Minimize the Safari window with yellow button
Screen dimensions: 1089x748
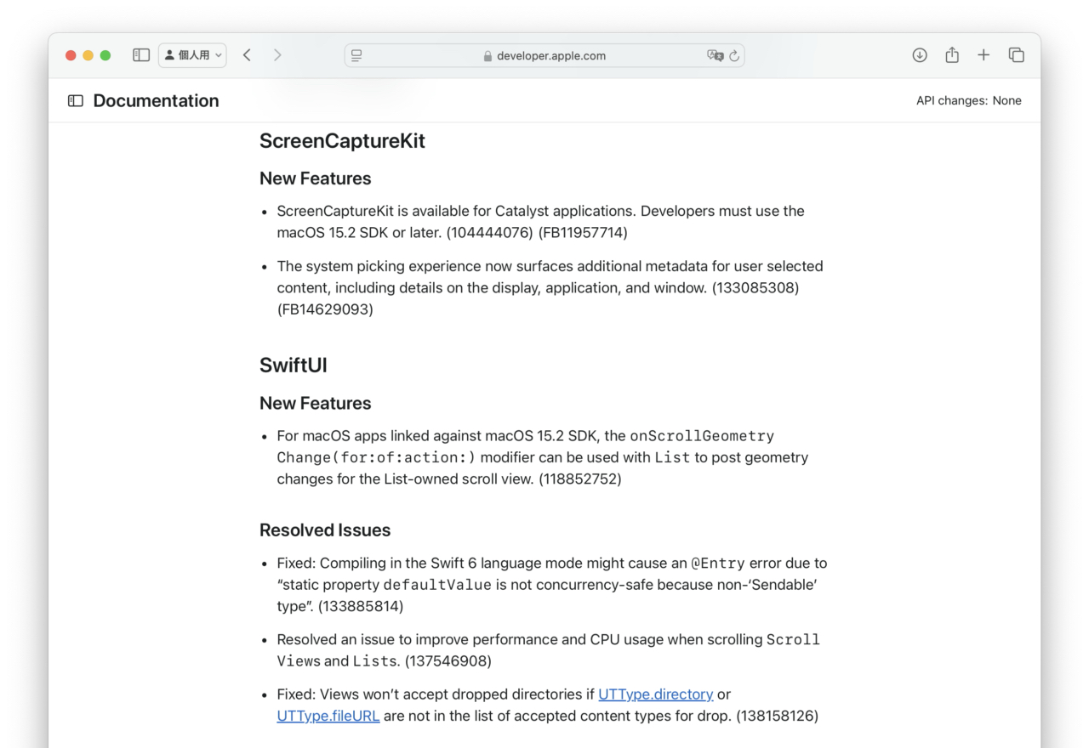pyautogui.click(x=88, y=55)
